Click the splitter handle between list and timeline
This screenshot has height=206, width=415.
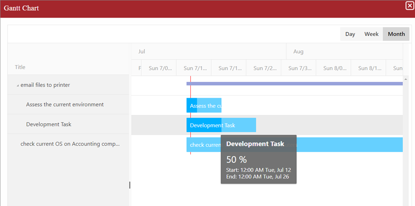point(129,185)
